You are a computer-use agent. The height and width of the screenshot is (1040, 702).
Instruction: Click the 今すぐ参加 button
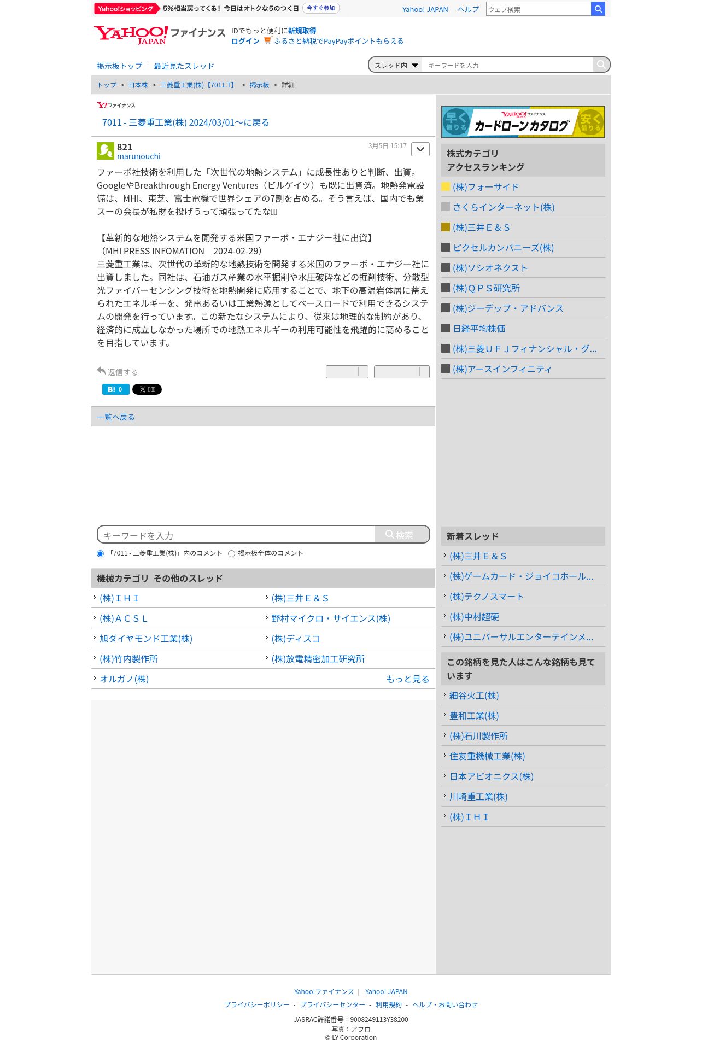click(321, 8)
